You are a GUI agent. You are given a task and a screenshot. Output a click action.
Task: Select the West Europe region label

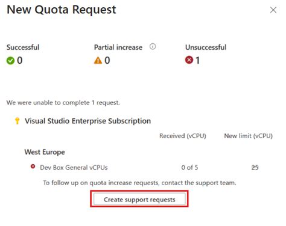point(45,152)
